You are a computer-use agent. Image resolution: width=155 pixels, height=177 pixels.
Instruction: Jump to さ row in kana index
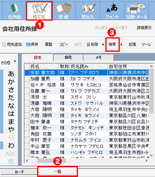click(11, 89)
